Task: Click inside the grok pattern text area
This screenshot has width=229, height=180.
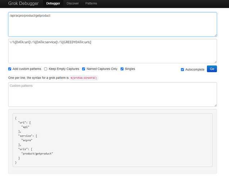Action: (x=112, y=51)
